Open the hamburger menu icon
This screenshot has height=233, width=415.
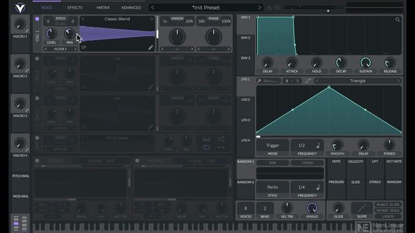(277, 8)
